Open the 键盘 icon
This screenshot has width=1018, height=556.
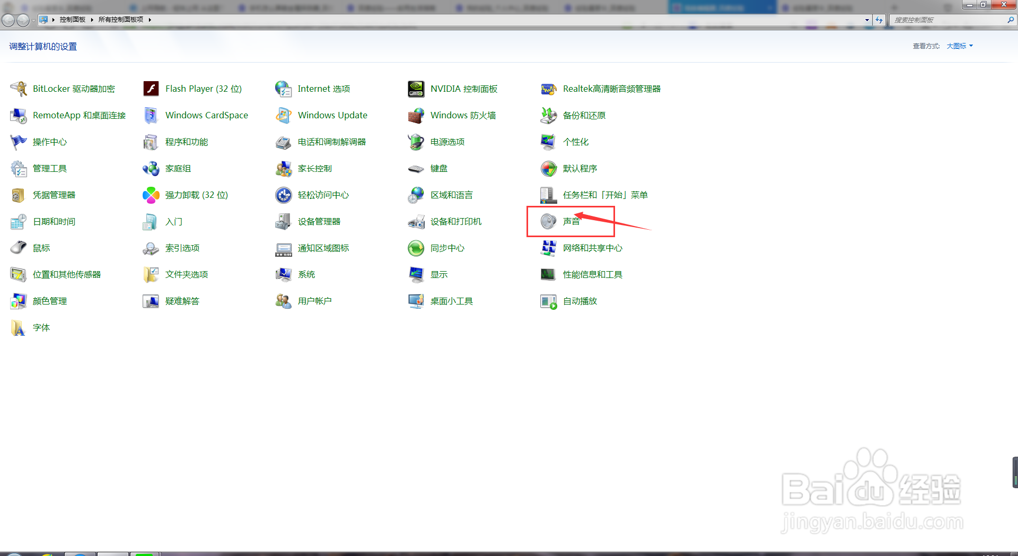pos(416,168)
